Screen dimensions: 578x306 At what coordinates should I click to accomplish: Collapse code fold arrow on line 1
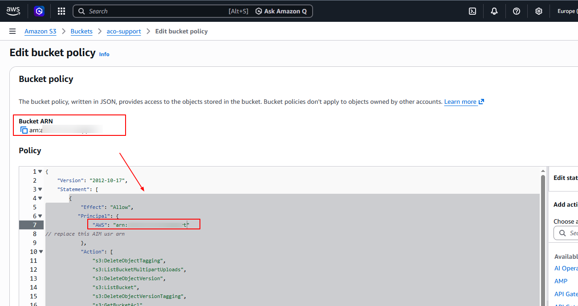[x=40, y=171]
